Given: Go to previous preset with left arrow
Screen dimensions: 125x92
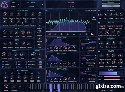Looking at the screenshot, I should [x=18, y=5].
